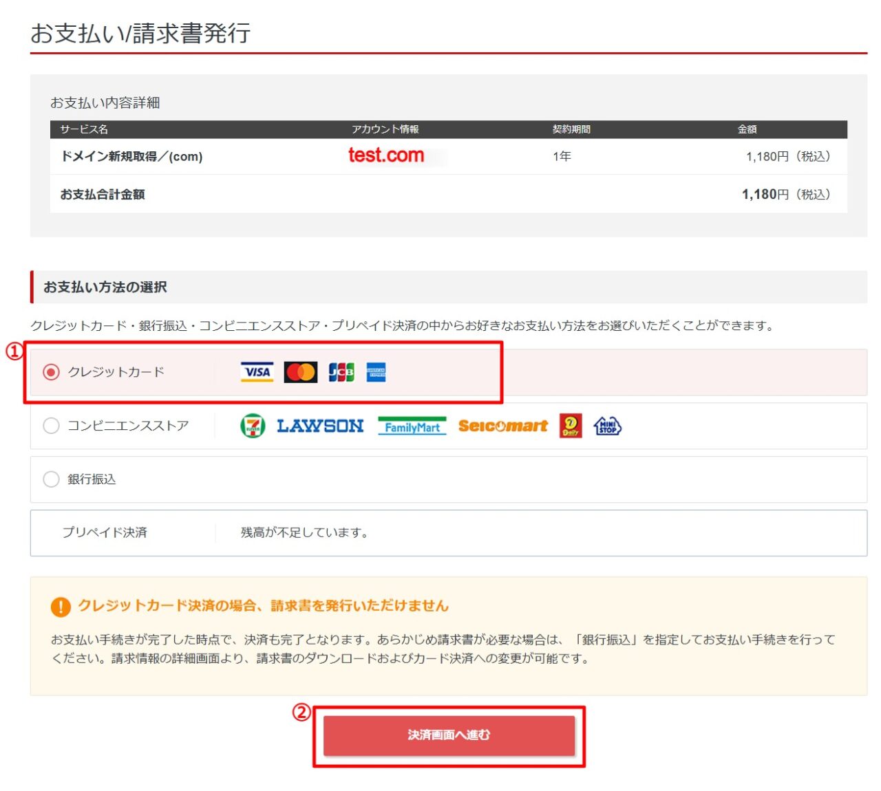Click クレジットカード決済の場合 warning headline
Image resolution: width=881 pixels, height=791 pixels.
pos(263,606)
